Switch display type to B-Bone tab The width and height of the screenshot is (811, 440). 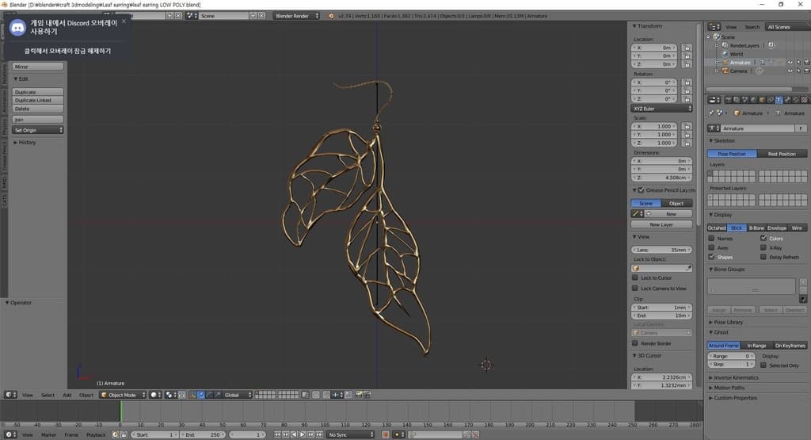coord(756,228)
